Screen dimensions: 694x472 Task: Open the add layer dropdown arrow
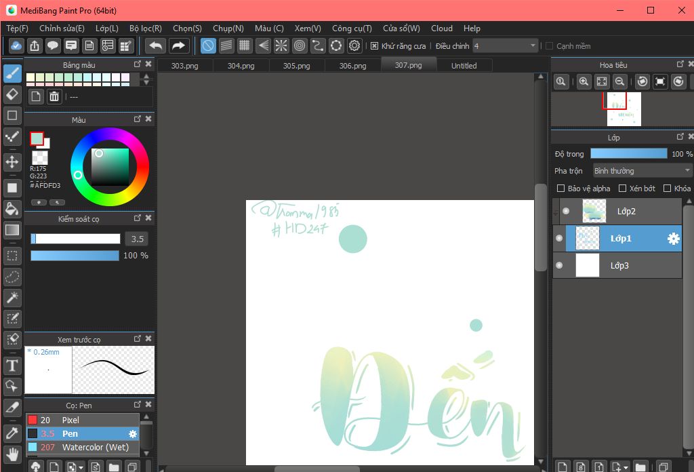click(626, 467)
